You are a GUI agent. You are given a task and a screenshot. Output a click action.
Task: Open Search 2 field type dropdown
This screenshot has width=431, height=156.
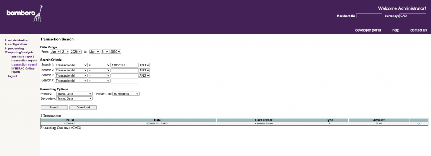point(71,70)
